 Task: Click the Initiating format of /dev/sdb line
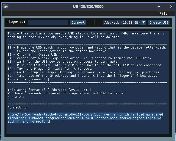pos(49,90)
